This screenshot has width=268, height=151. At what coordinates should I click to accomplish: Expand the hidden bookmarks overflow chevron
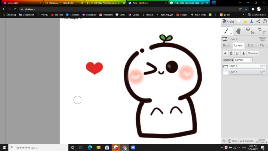pyautogui.click(x=243, y=15)
